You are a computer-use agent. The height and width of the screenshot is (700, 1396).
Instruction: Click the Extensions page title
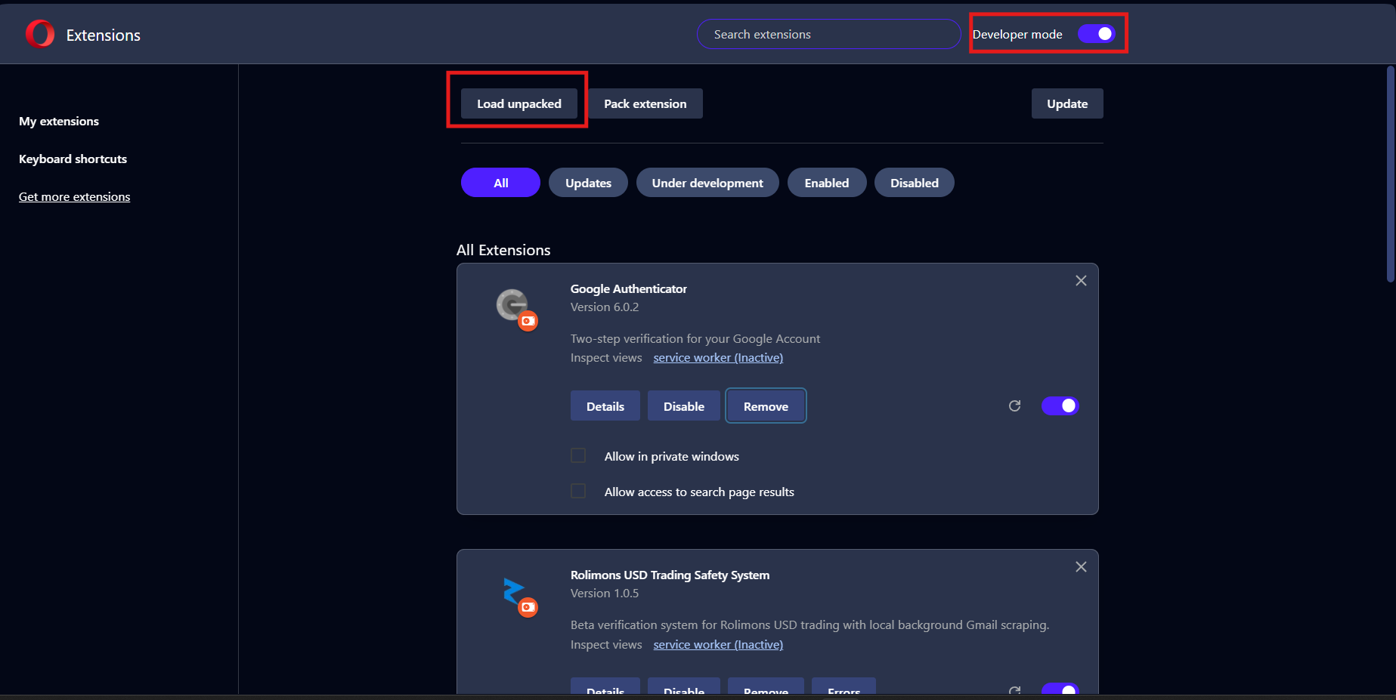[x=104, y=35]
